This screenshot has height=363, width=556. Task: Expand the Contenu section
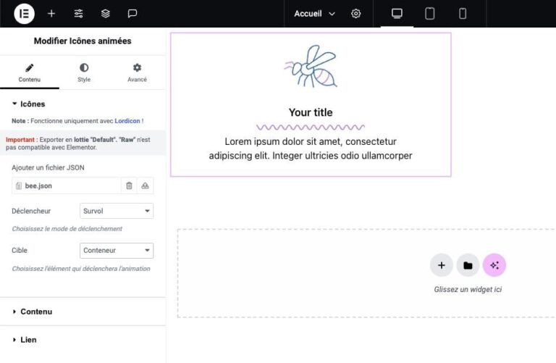[33, 312]
